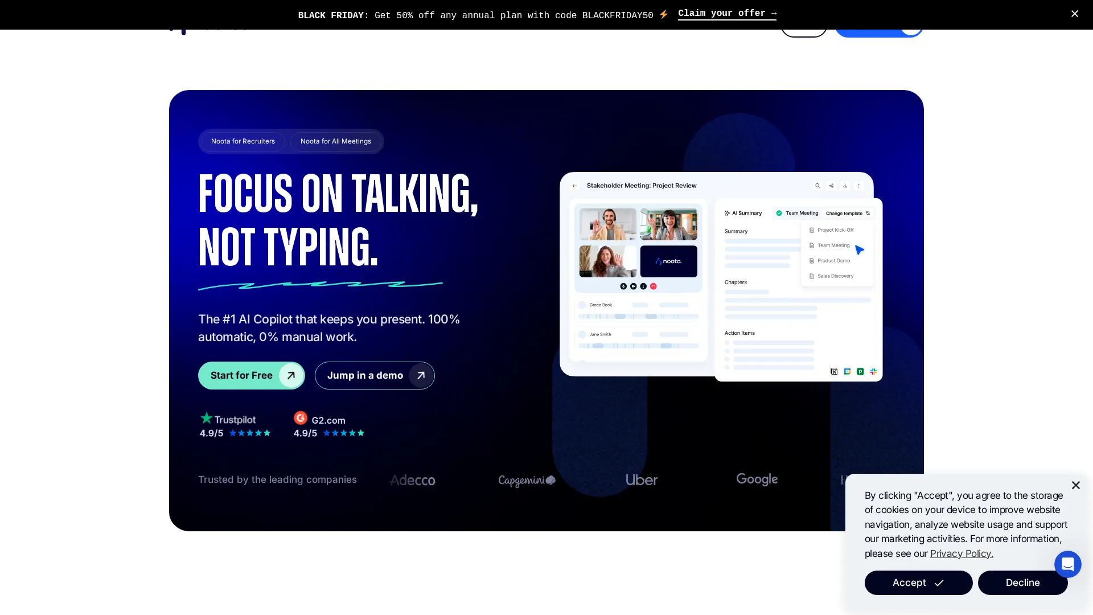Screen dimensions: 1093x615
Task: Click the share icon atop the meeting mockup
Action: pos(831,186)
